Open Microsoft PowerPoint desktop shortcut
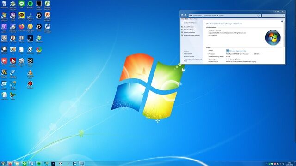The width and height of the screenshot is (296, 166). (47, 17)
